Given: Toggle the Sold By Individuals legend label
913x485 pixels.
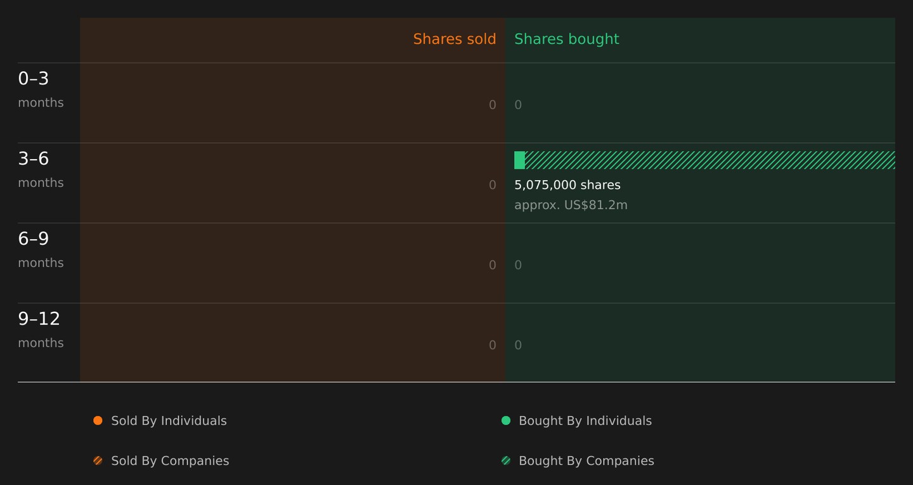Looking at the screenshot, I should tap(169, 421).
